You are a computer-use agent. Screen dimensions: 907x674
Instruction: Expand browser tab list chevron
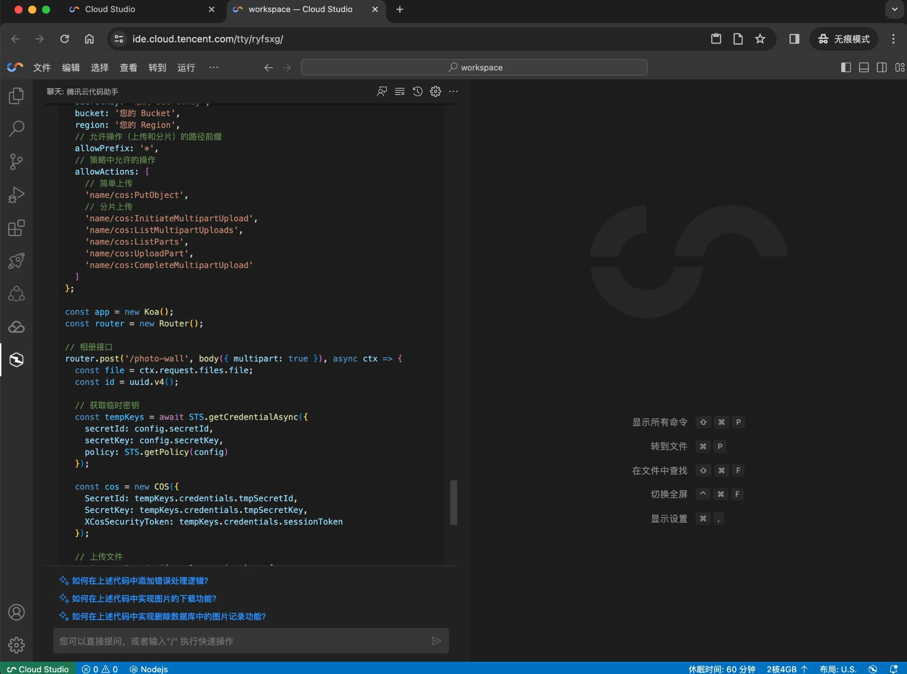pos(894,9)
